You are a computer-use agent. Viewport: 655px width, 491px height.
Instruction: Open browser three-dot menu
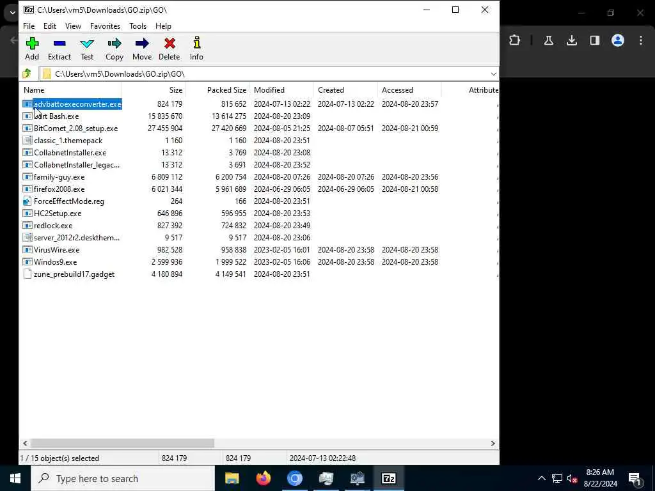(641, 40)
